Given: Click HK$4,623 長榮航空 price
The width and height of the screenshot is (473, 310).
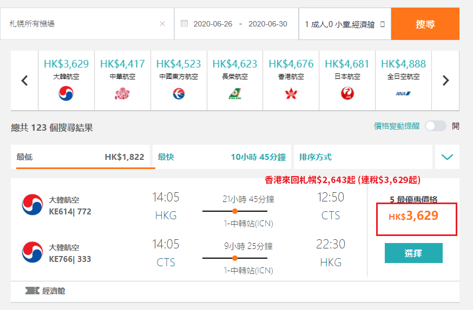Looking at the screenshot, I should [x=235, y=64].
